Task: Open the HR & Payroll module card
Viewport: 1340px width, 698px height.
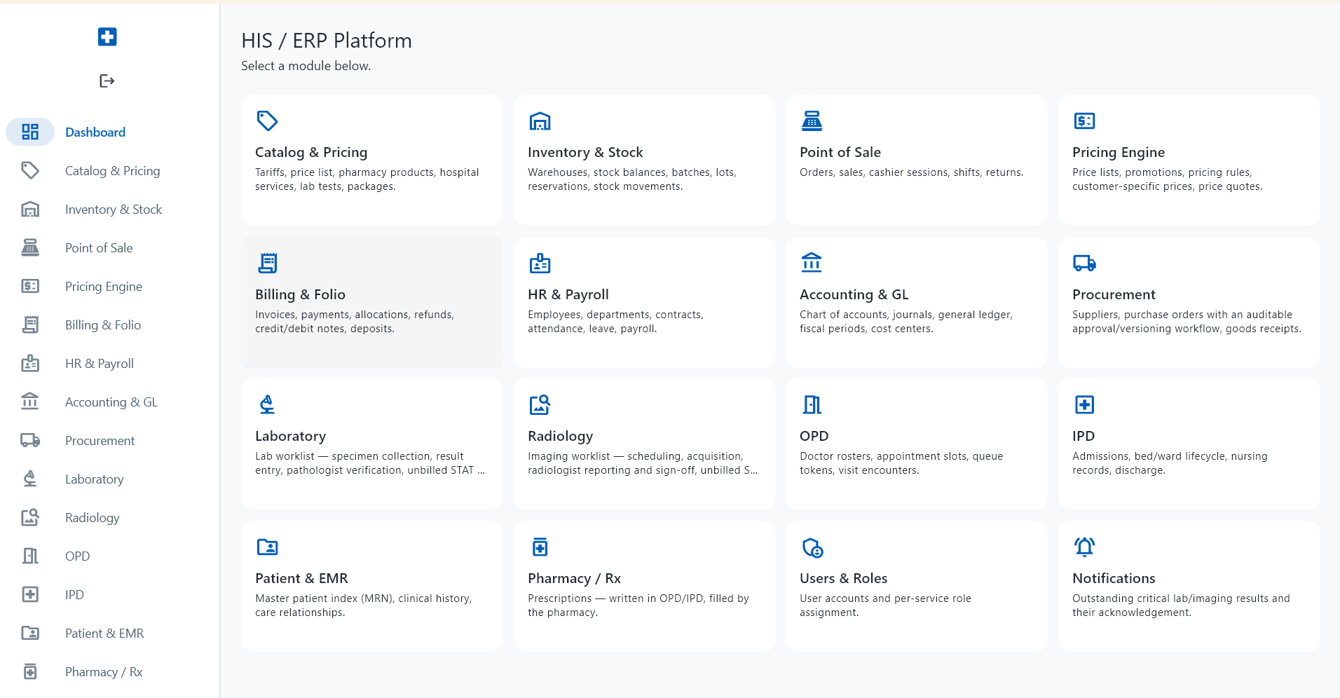Action: click(644, 302)
